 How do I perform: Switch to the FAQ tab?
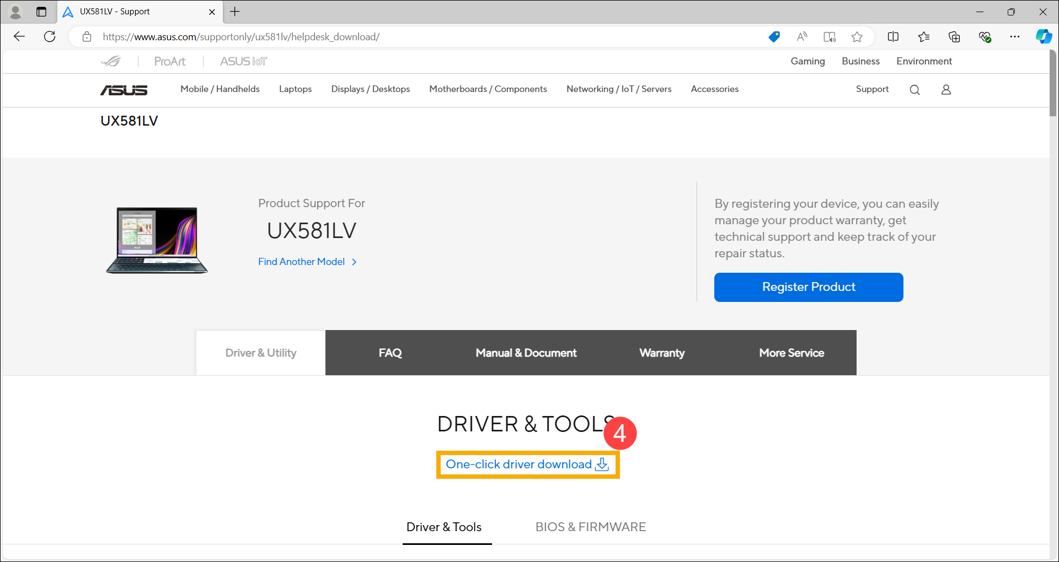390,353
